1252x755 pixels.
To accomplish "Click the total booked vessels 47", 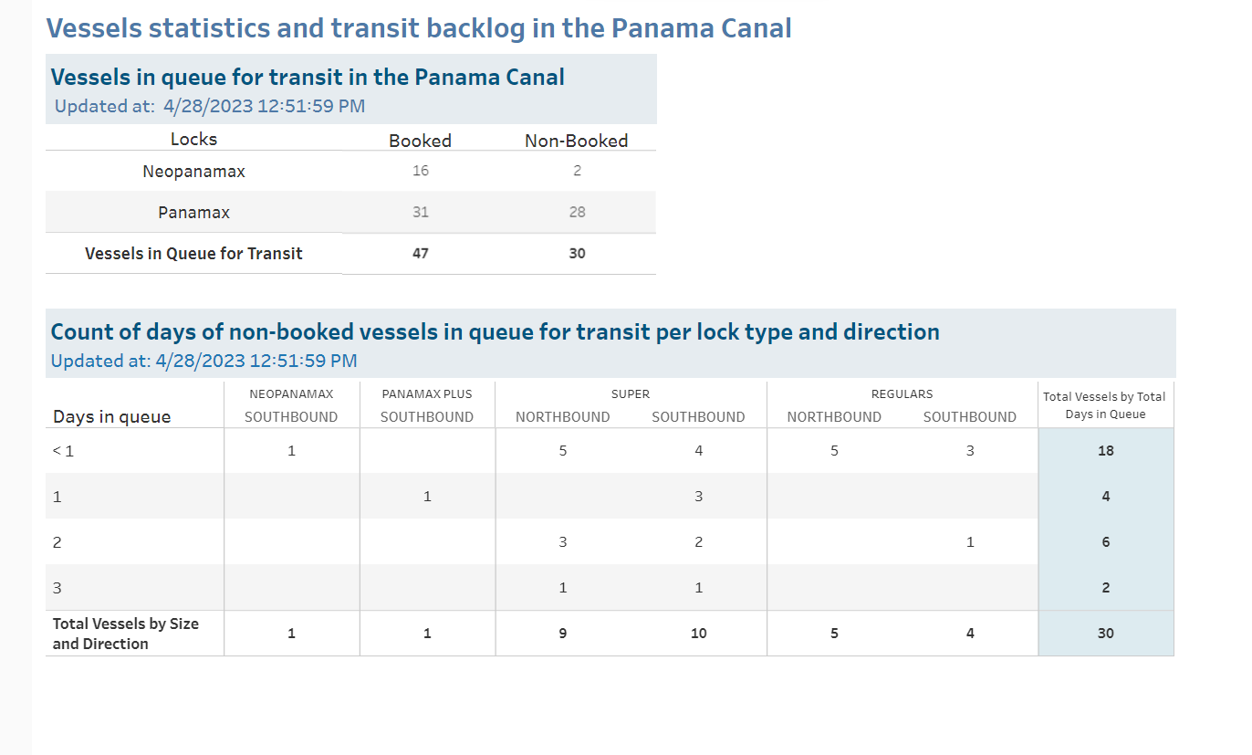I will [x=420, y=253].
